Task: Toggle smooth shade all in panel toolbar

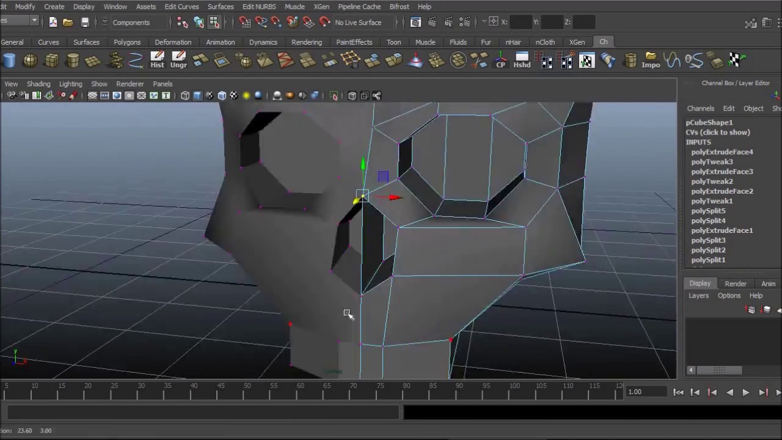Action: pyautogui.click(x=197, y=96)
